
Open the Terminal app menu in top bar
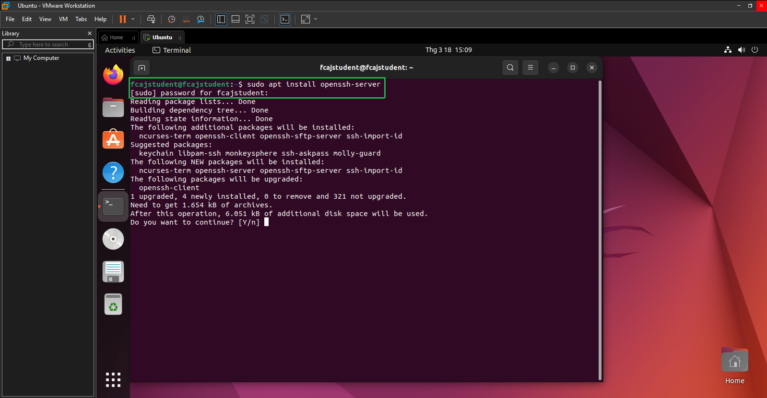point(172,50)
